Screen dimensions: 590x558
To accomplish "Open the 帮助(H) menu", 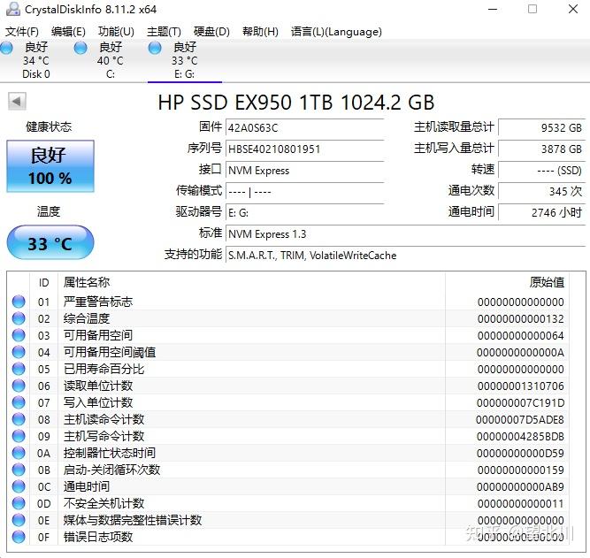I will point(260,32).
